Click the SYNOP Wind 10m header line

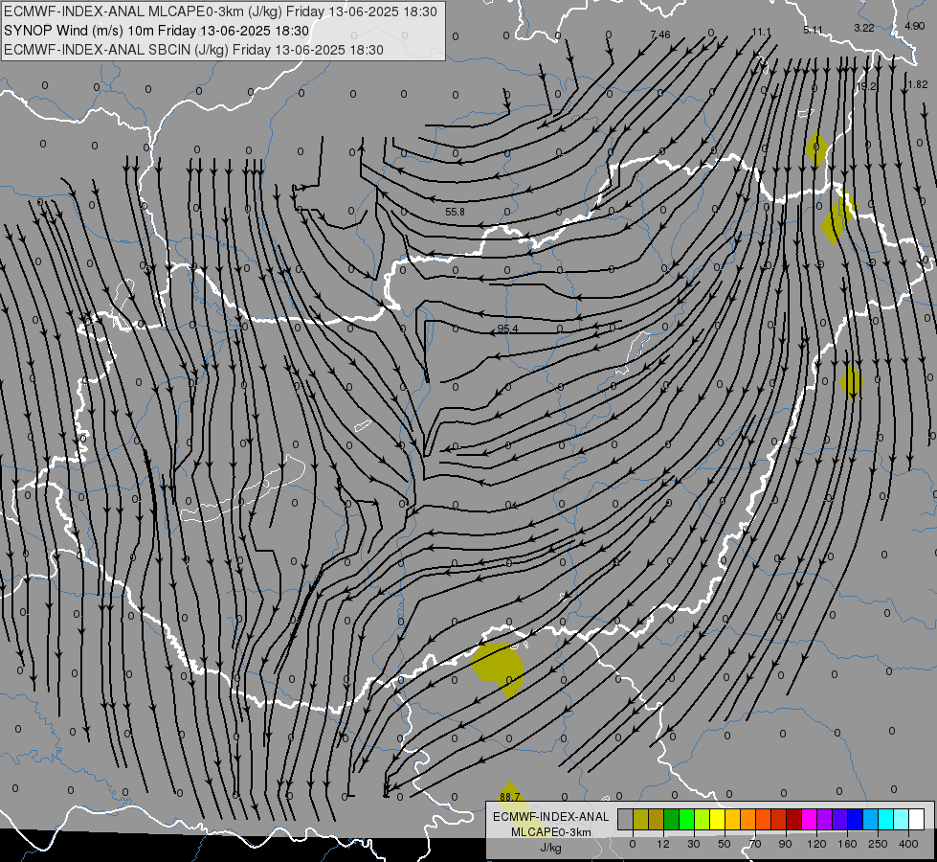tap(157, 31)
